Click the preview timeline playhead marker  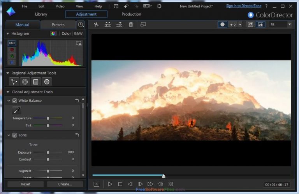tap(164, 176)
